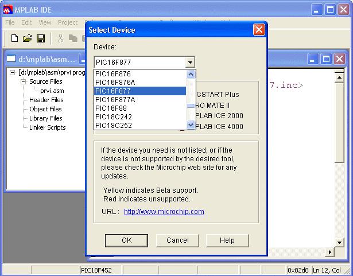Select Header Files in project tree
The image size is (353, 276).
click(46, 100)
